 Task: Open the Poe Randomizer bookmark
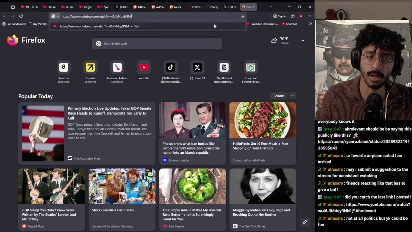[x=14, y=24]
